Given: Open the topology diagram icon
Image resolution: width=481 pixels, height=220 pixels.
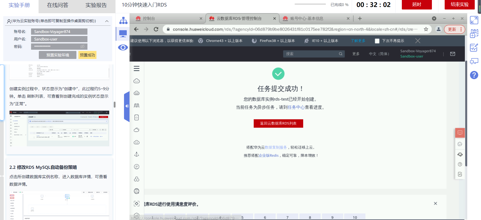Looking at the screenshot, I should click(x=123, y=20).
